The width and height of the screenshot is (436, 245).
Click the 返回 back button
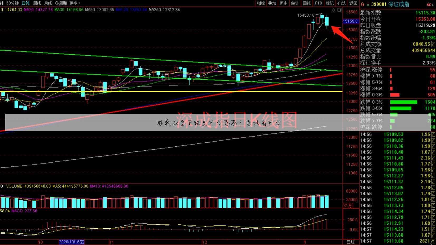click(x=353, y=3)
